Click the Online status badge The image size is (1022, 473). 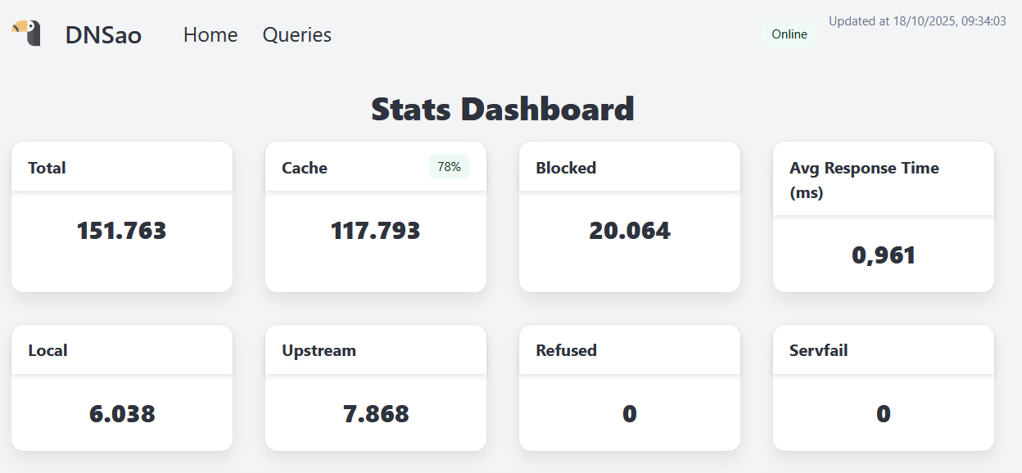(789, 34)
